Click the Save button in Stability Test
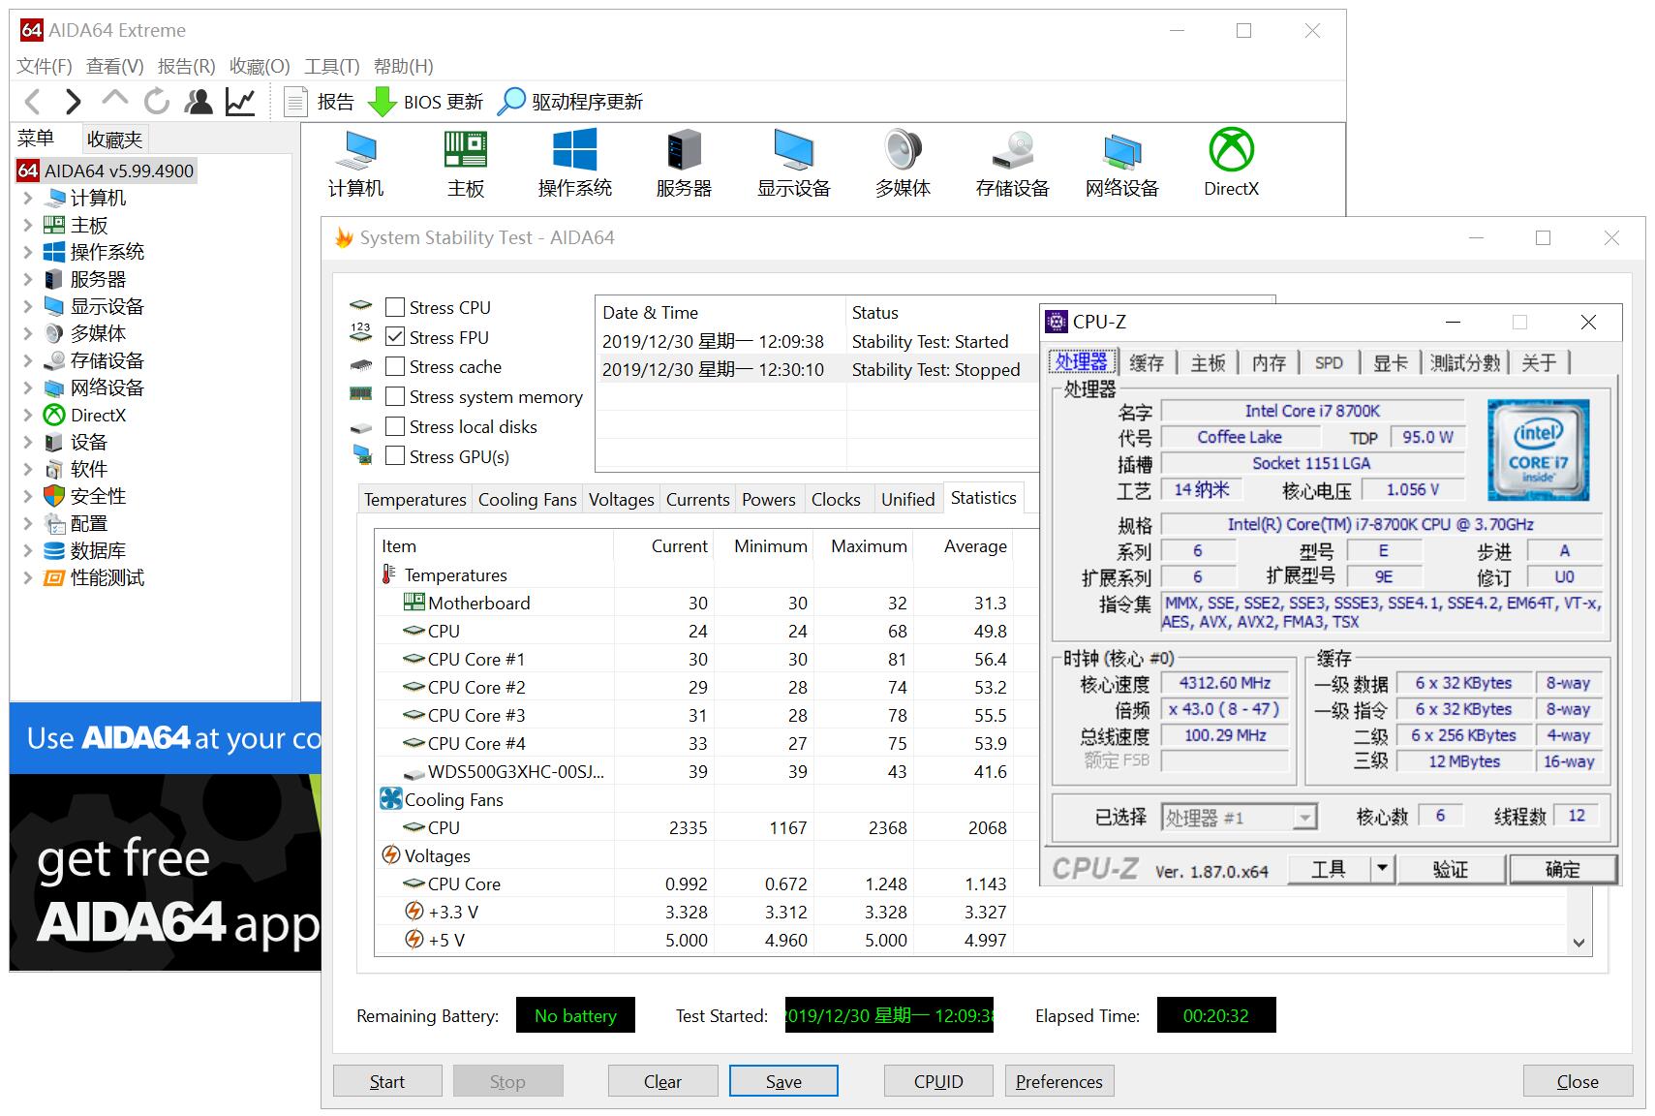 (x=783, y=1081)
